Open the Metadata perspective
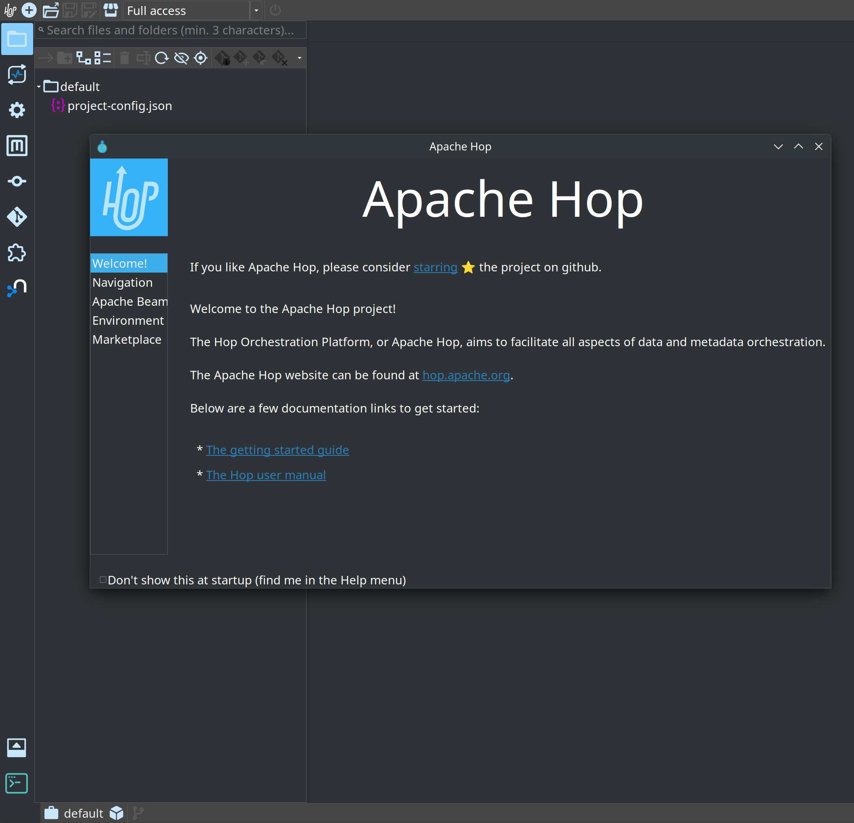The image size is (854, 823). tap(17, 146)
